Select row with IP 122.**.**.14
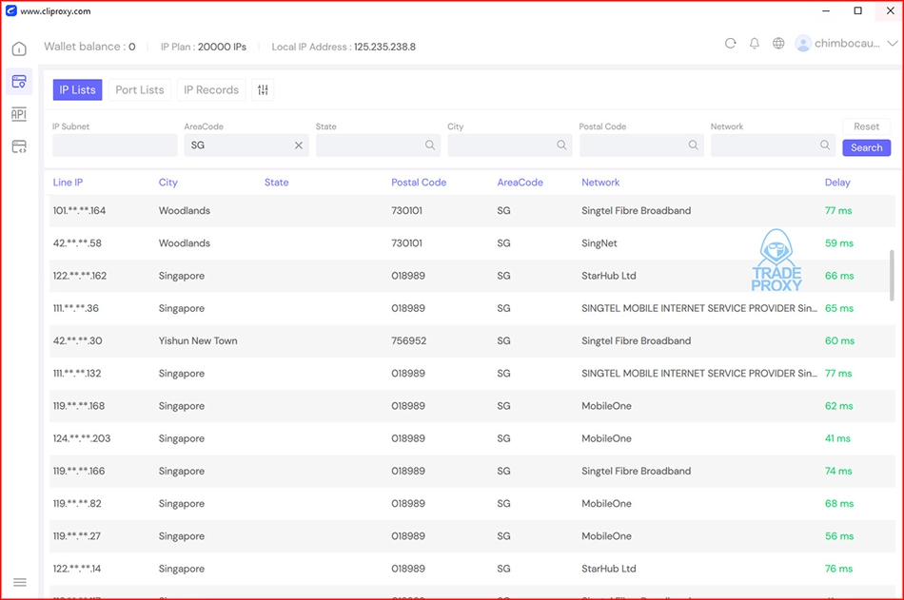Viewport: 904px width, 600px height. (x=472, y=569)
